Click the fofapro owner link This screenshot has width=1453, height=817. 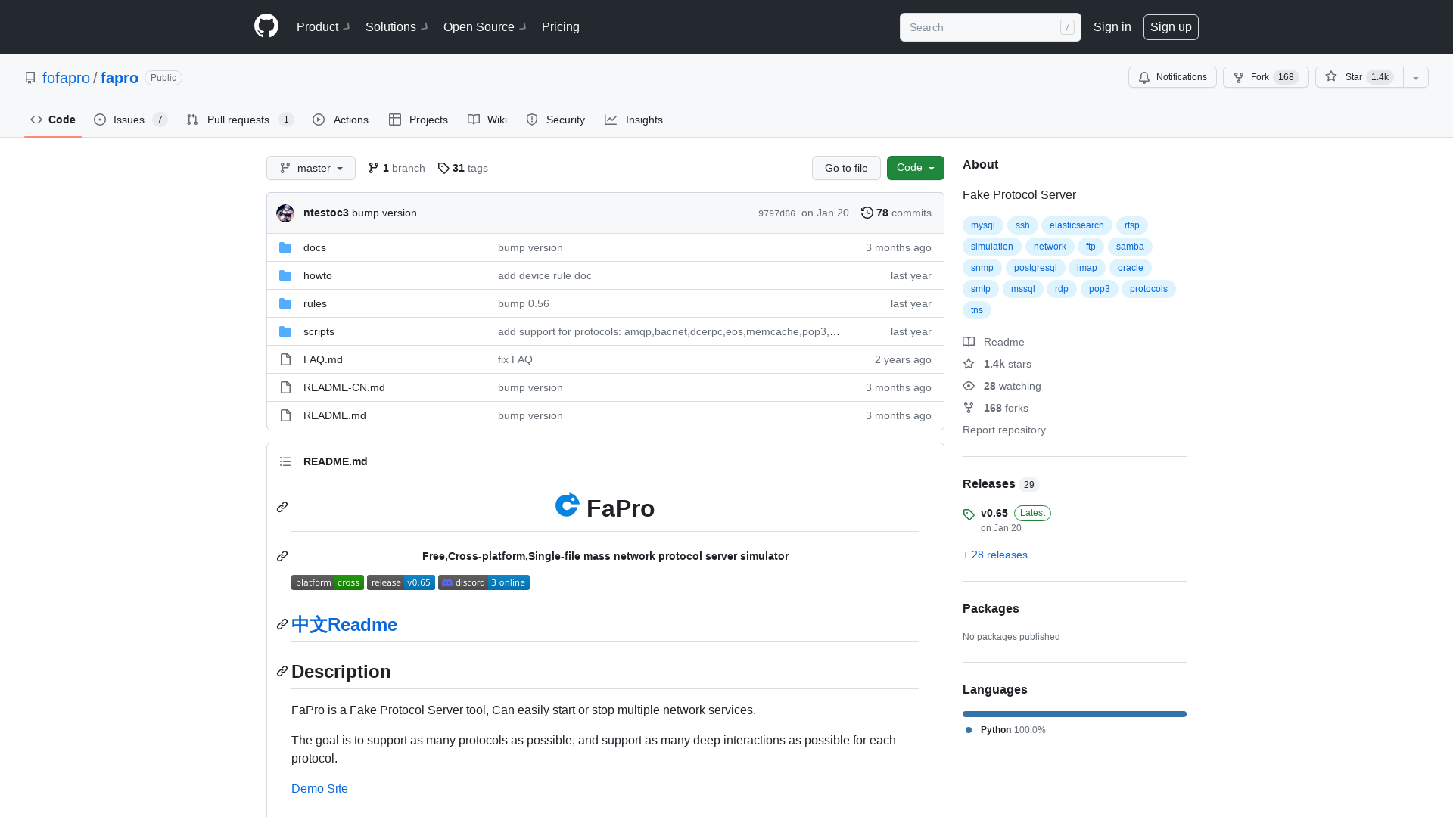click(x=66, y=78)
